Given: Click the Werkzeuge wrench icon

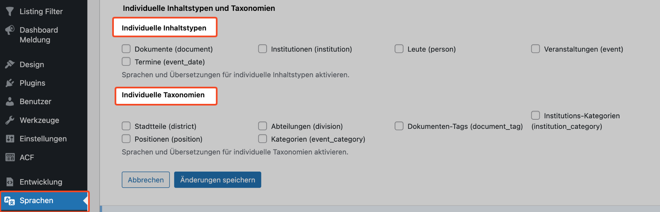Looking at the screenshot, I should 10,120.
